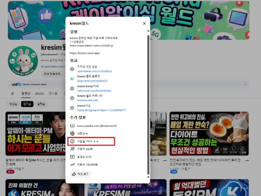
Task: Open the 암웨이·애터미·PM video thumbnail
Action: (x=36, y=134)
